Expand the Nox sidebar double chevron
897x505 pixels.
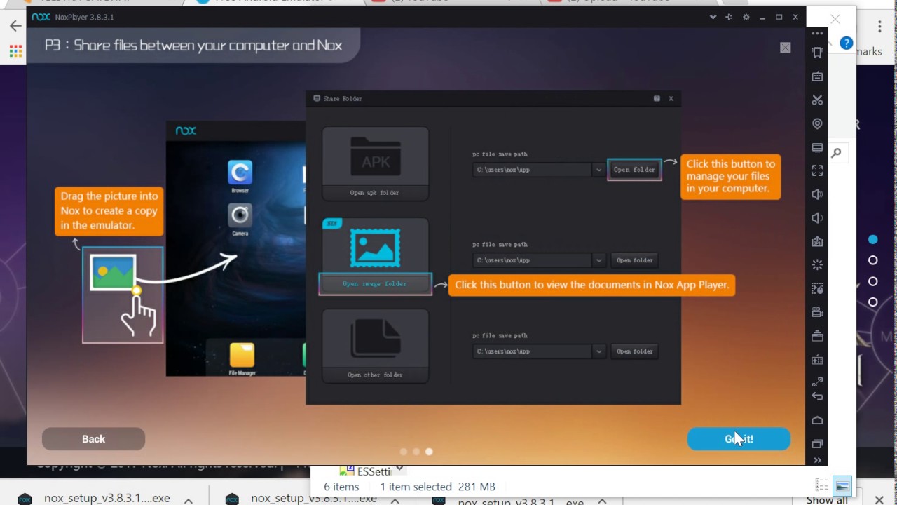tap(817, 460)
